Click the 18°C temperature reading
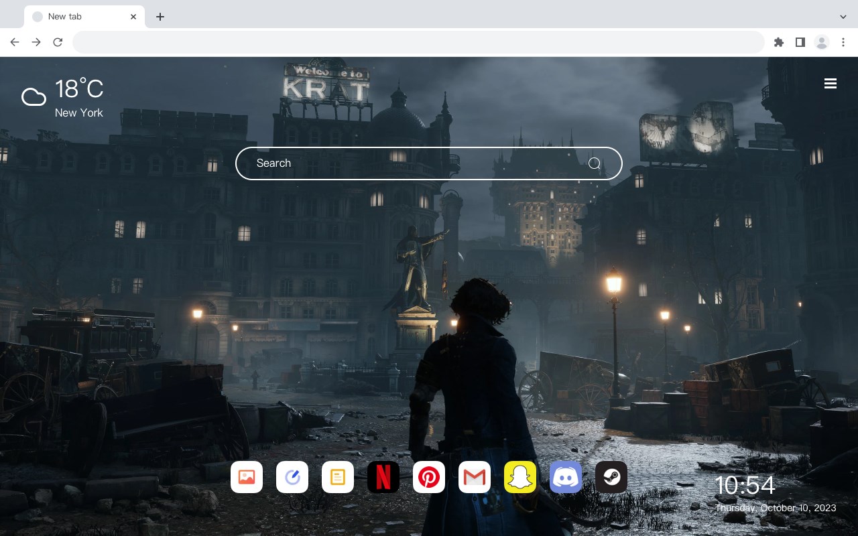This screenshot has width=858, height=536. pyautogui.click(x=79, y=89)
